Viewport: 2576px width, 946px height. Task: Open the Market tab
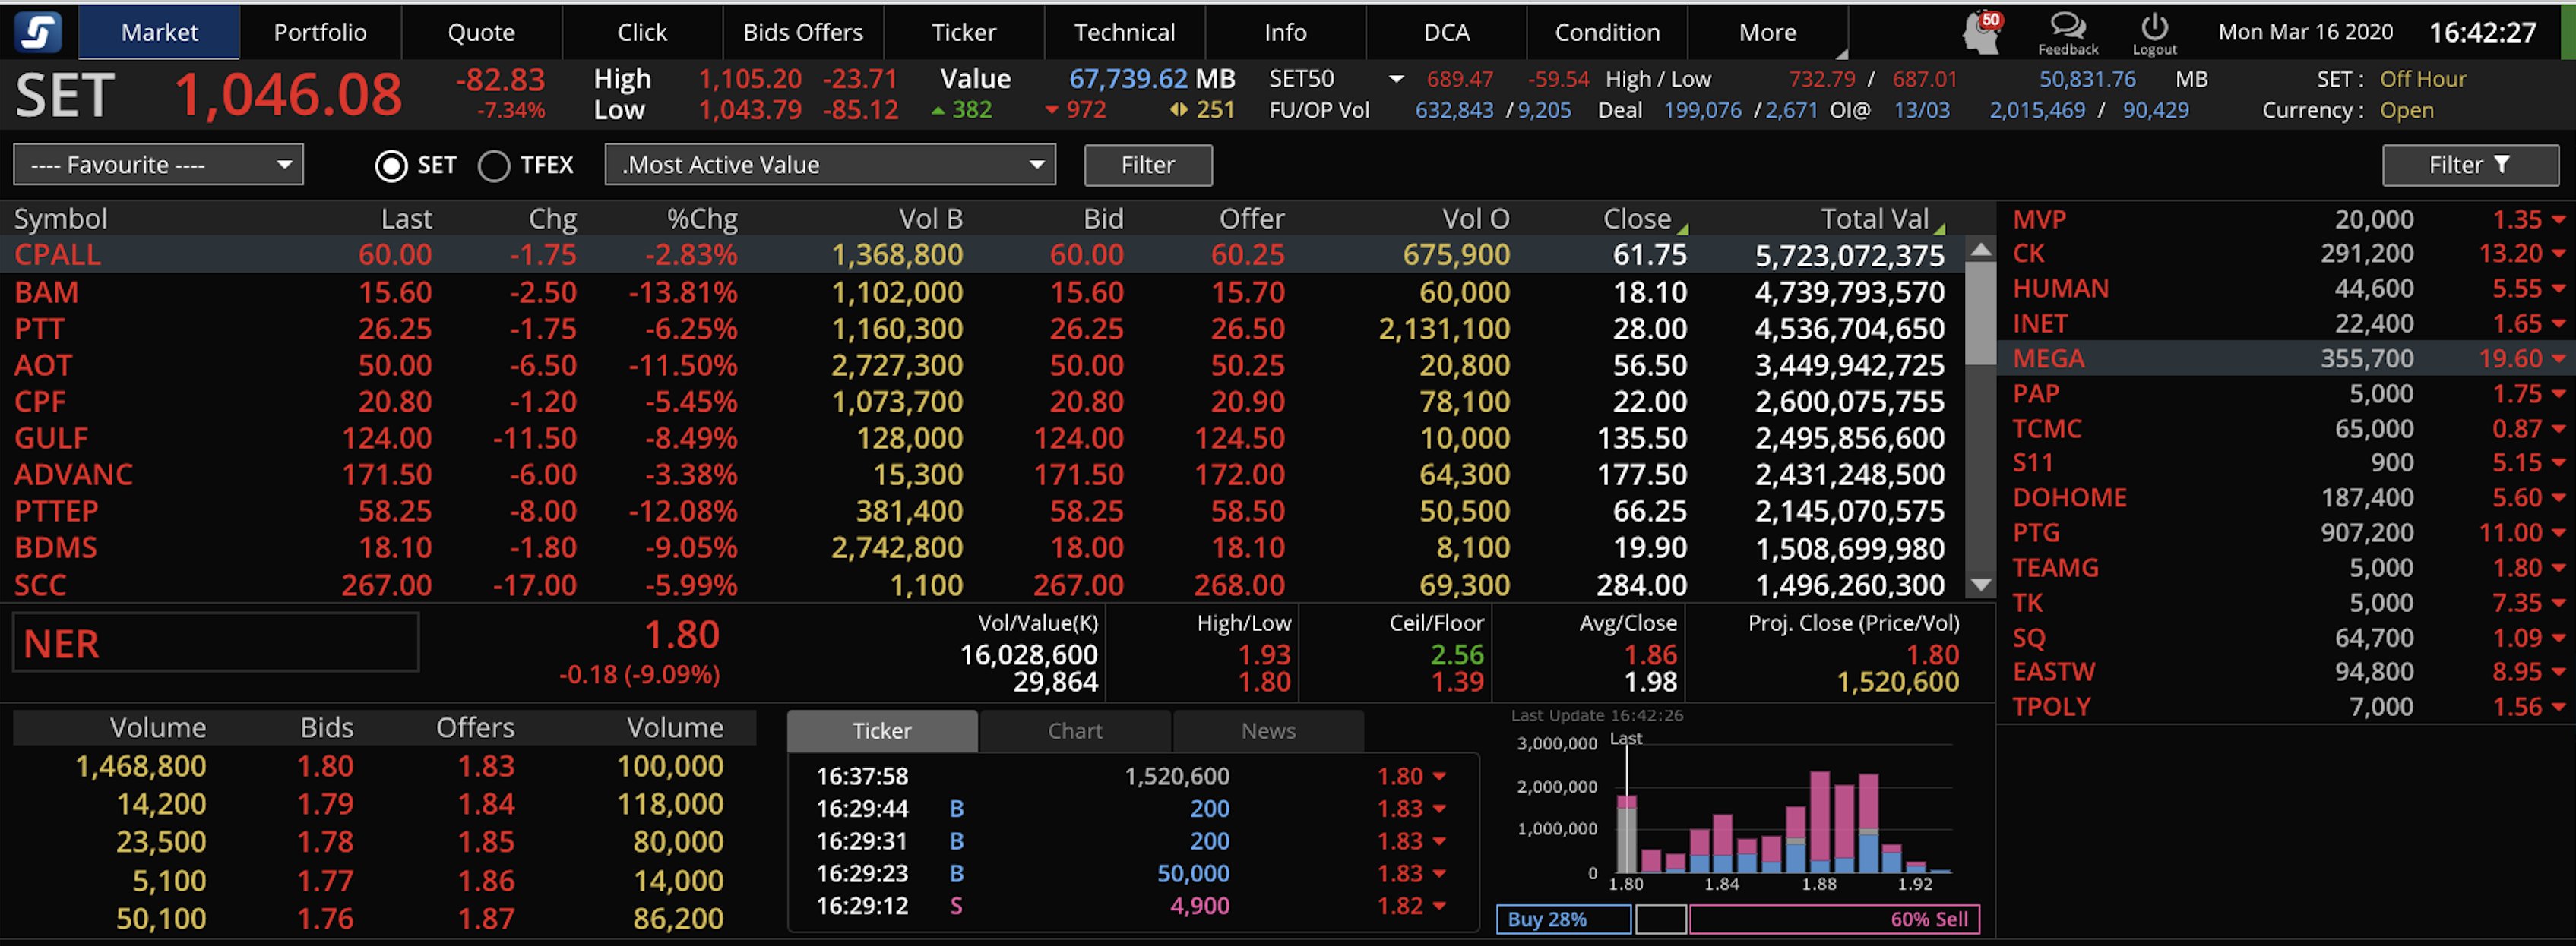[159, 32]
